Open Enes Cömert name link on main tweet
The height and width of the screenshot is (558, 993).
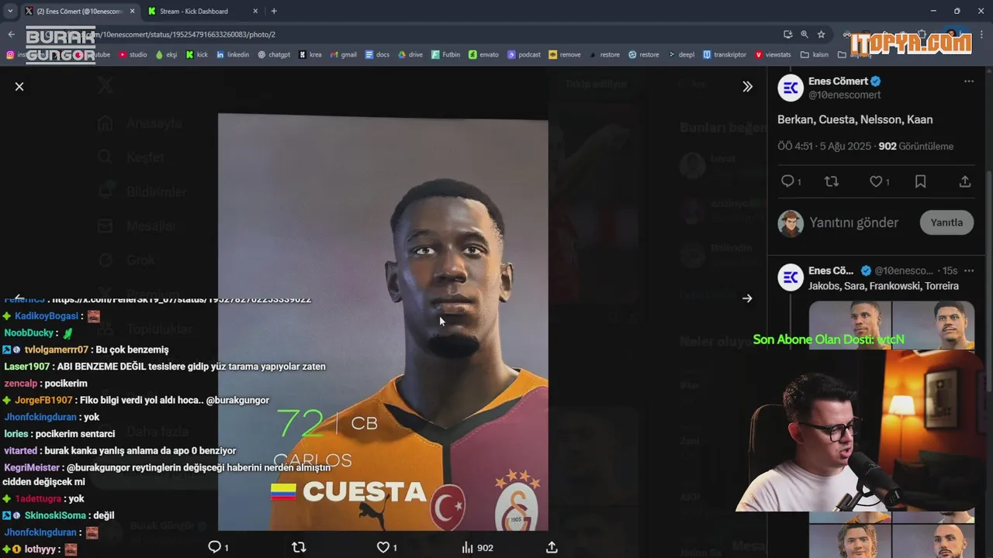click(x=838, y=81)
